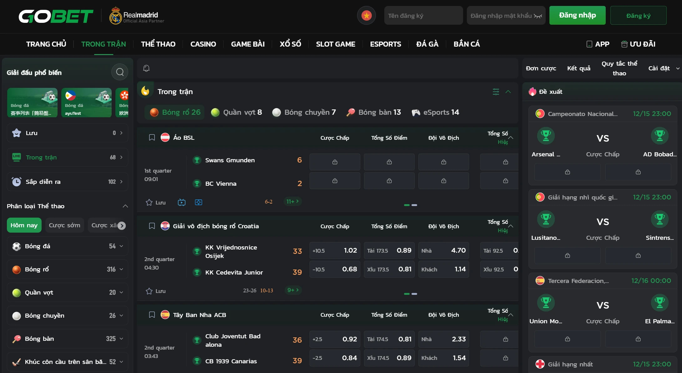The image size is (682, 373).
Task: Collapse Phân loại Thể thao section
Action: click(x=125, y=206)
